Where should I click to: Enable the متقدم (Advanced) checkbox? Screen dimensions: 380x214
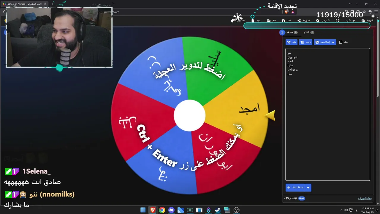(x=341, y=42)
